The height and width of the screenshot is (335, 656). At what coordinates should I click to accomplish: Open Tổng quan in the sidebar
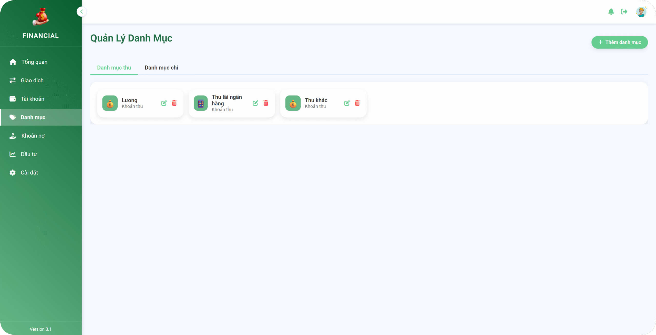click(x=34, y=62)
